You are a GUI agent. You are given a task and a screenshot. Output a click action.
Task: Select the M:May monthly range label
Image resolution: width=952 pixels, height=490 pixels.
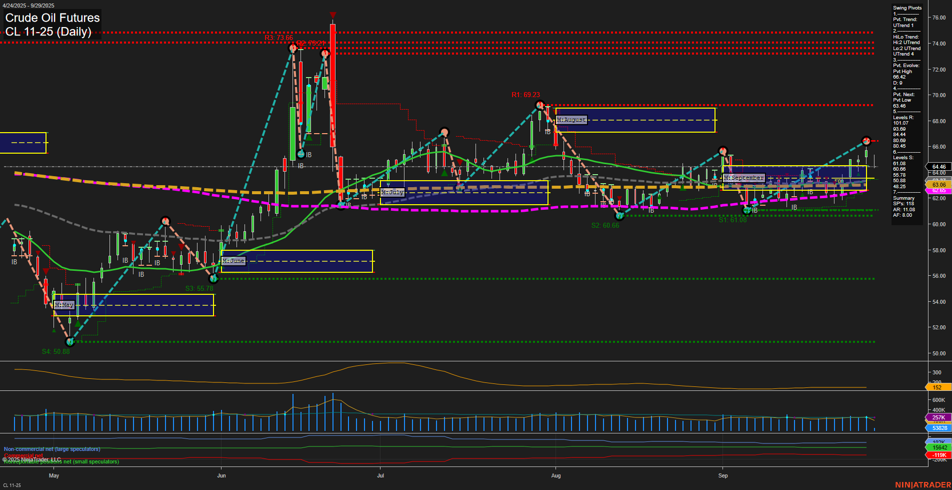(64, 304)
